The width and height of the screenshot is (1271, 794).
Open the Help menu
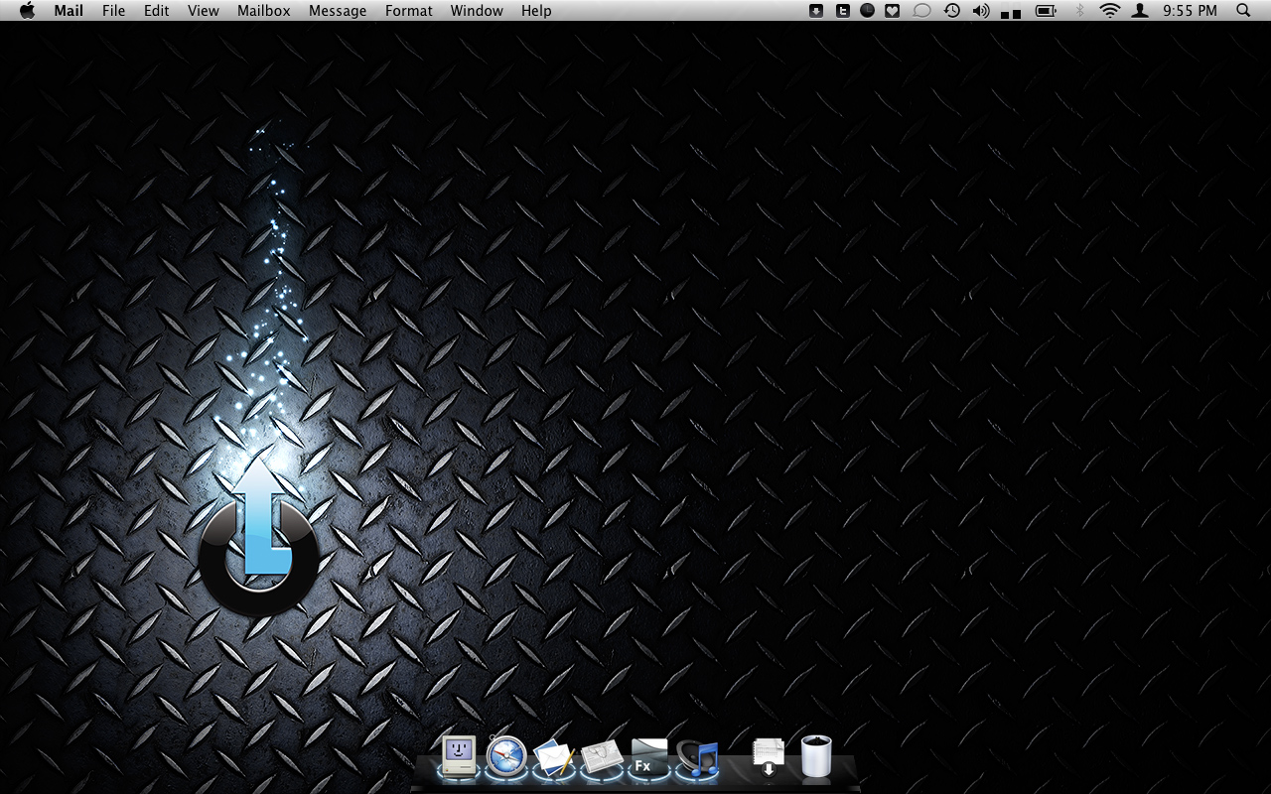[536, 11]
